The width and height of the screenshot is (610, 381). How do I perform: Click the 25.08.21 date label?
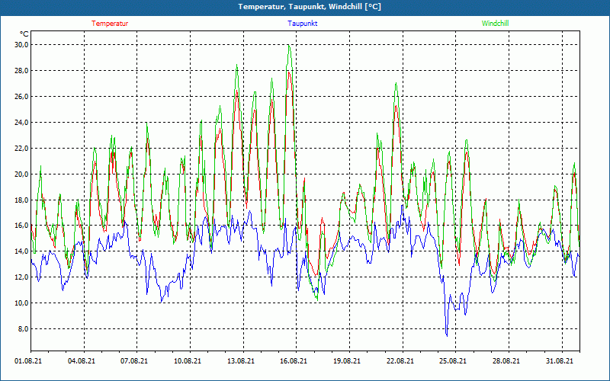pyautogui.click(x=453, y=361)
